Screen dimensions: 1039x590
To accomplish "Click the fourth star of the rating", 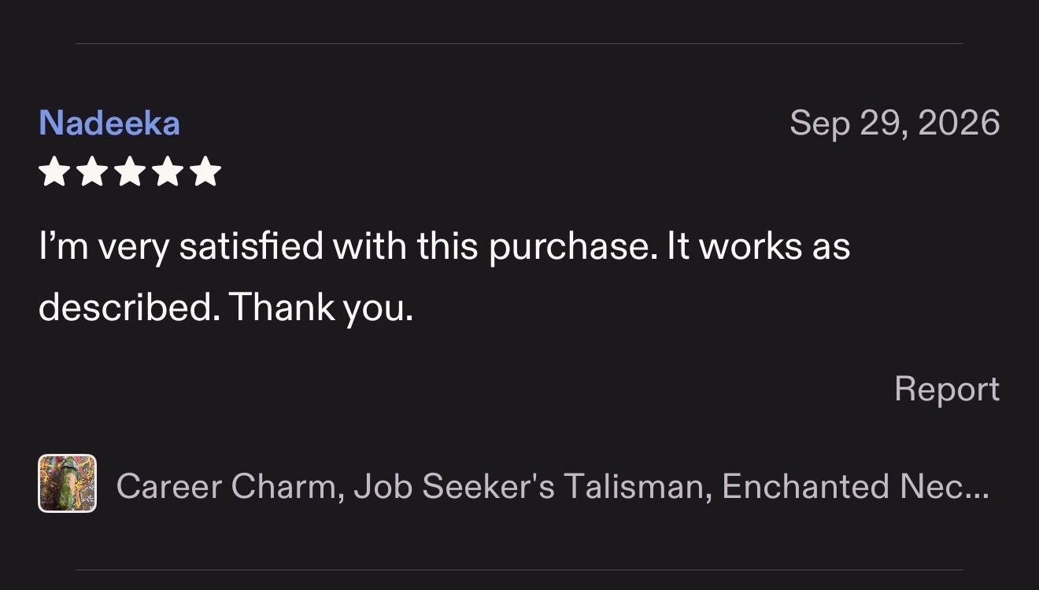I will pos(168,171).
